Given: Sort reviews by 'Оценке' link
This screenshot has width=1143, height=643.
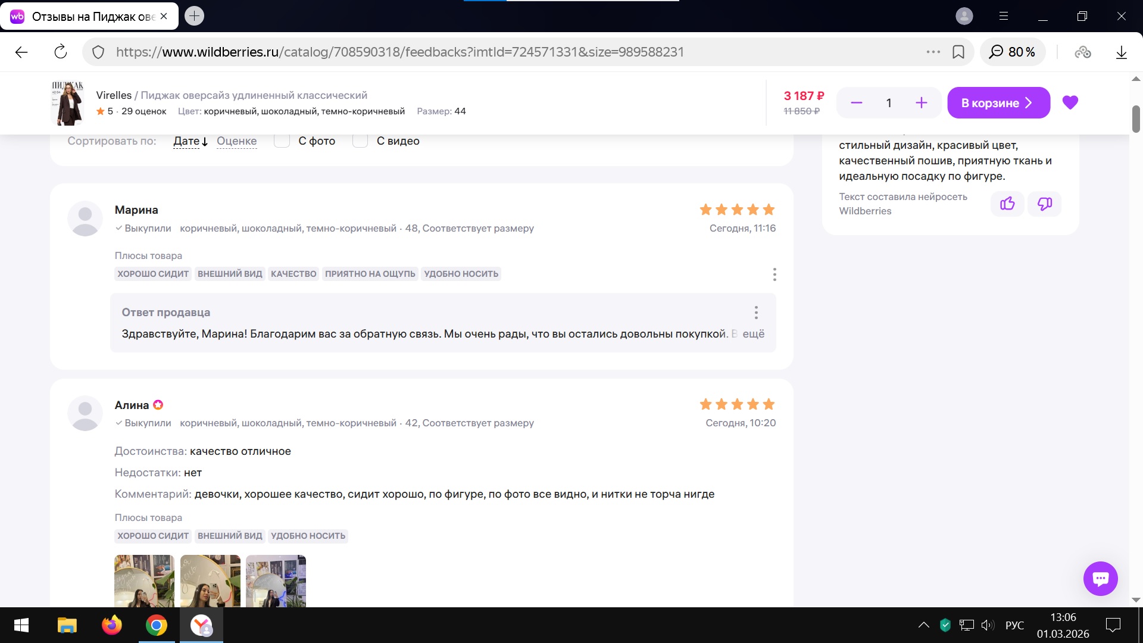Looking at the screenshot, I should [x=236, y=141].
